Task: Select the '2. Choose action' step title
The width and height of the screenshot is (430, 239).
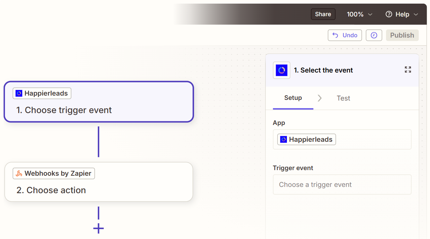Action: pos(51,190)
